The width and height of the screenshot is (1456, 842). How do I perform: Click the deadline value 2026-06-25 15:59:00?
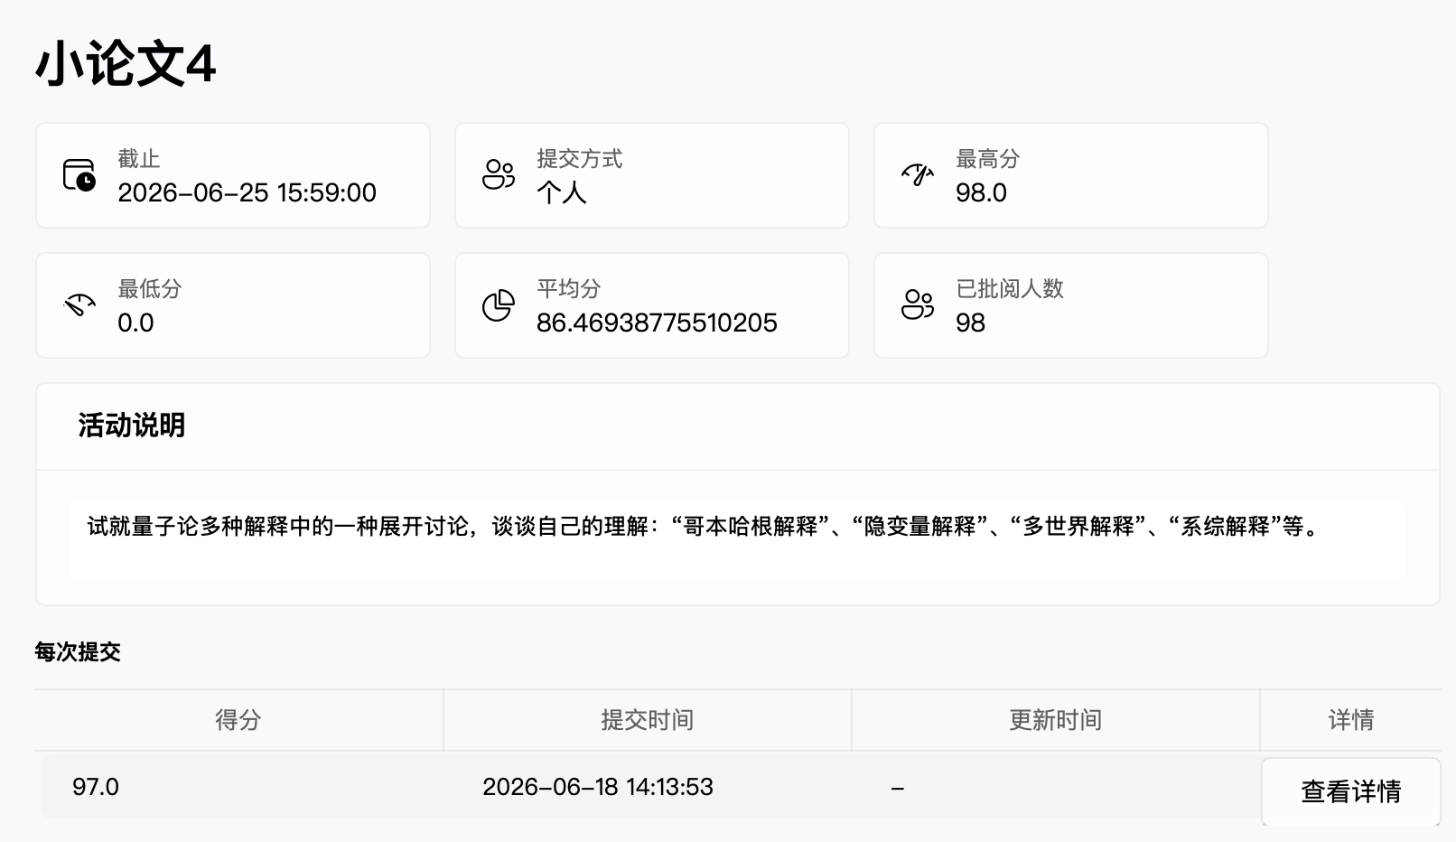pos(247,192)
